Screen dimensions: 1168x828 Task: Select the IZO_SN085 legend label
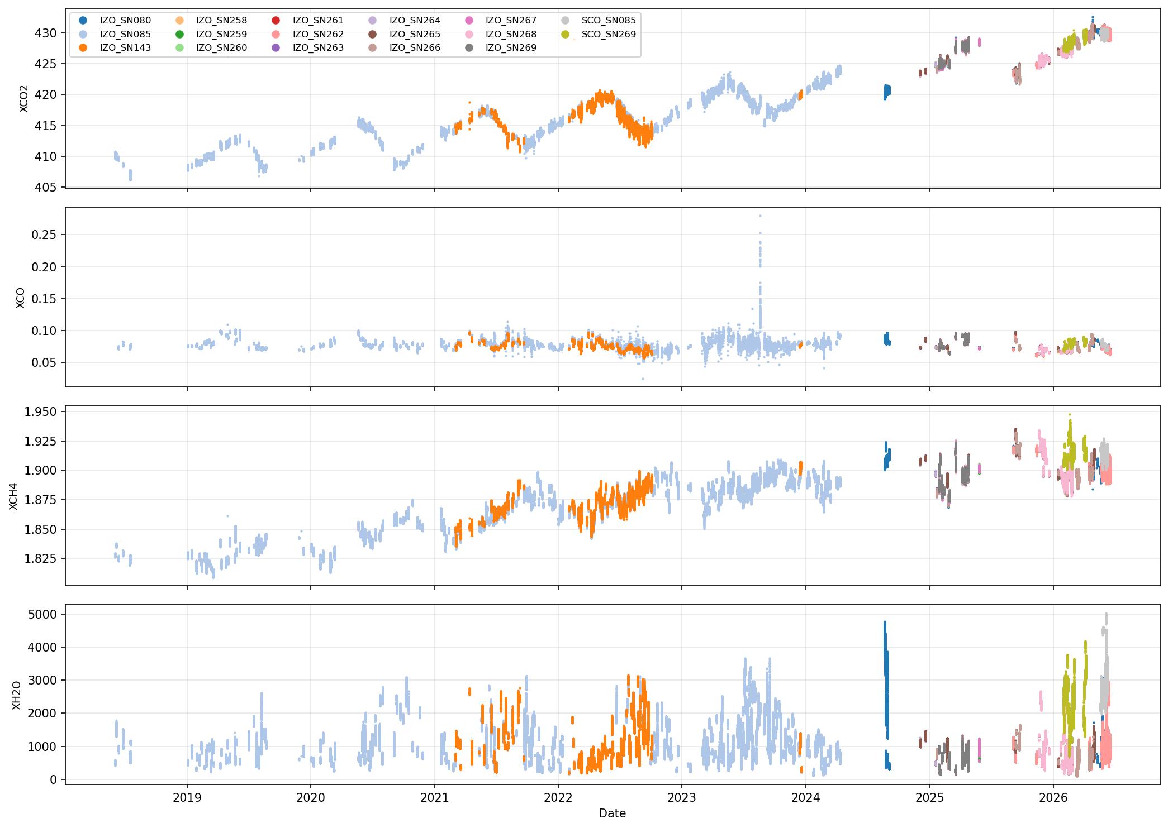pos(125,34)
